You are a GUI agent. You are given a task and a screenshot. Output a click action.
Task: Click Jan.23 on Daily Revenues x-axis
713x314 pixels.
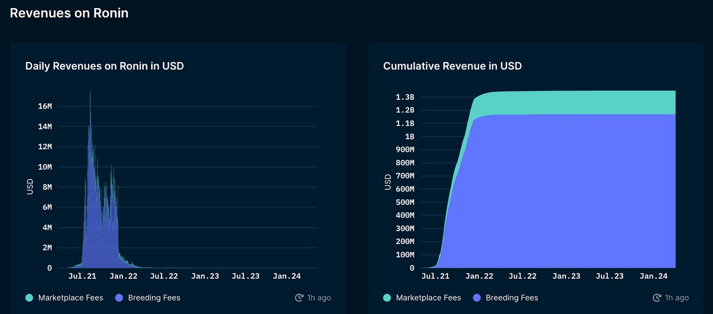pyautogui.click(x=205, y=276)
